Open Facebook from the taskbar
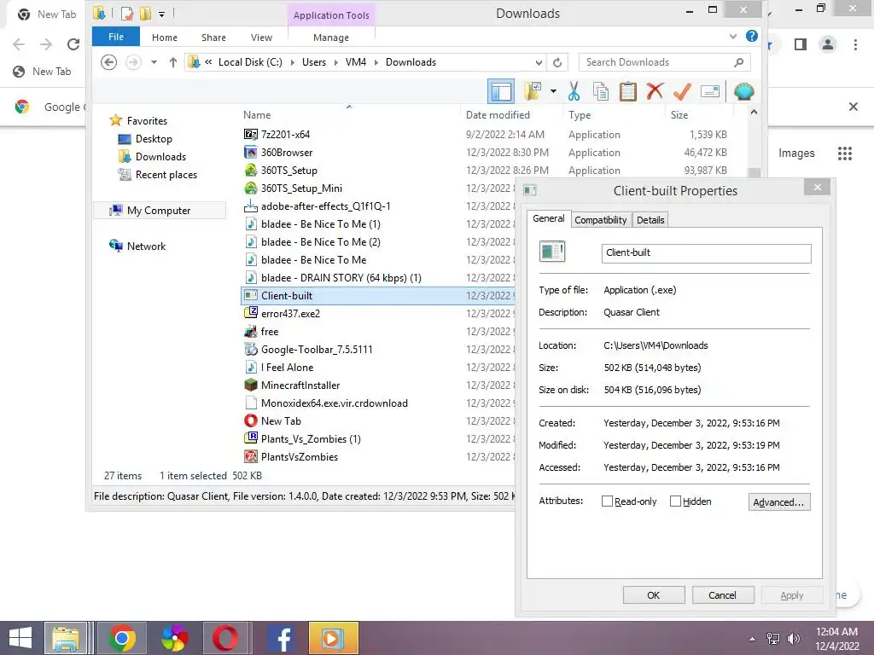 [x=282, y=638]
